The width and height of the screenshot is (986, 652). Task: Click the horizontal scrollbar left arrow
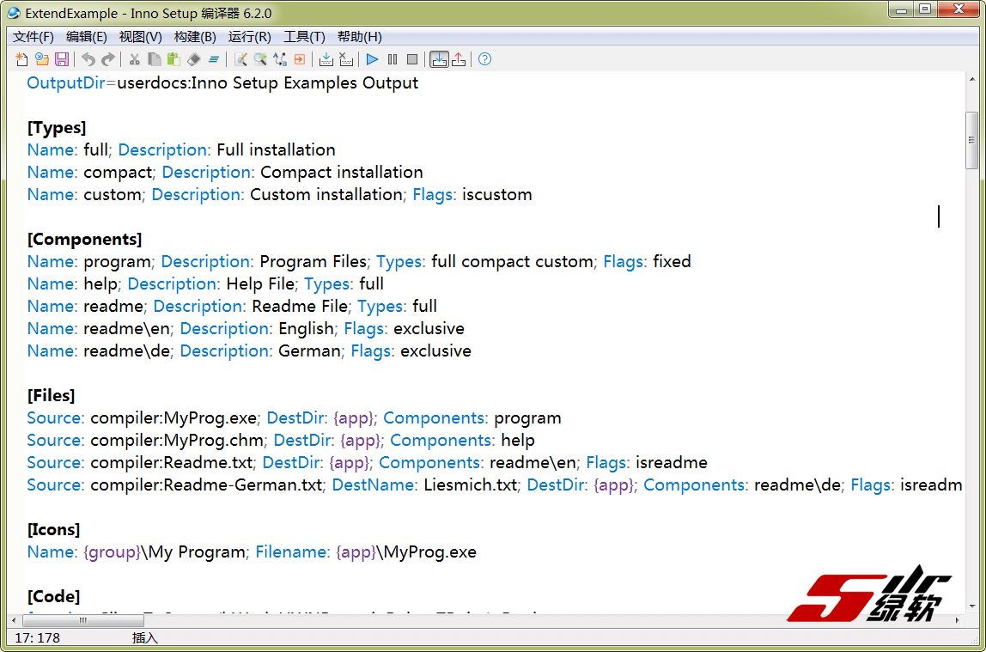14,620
